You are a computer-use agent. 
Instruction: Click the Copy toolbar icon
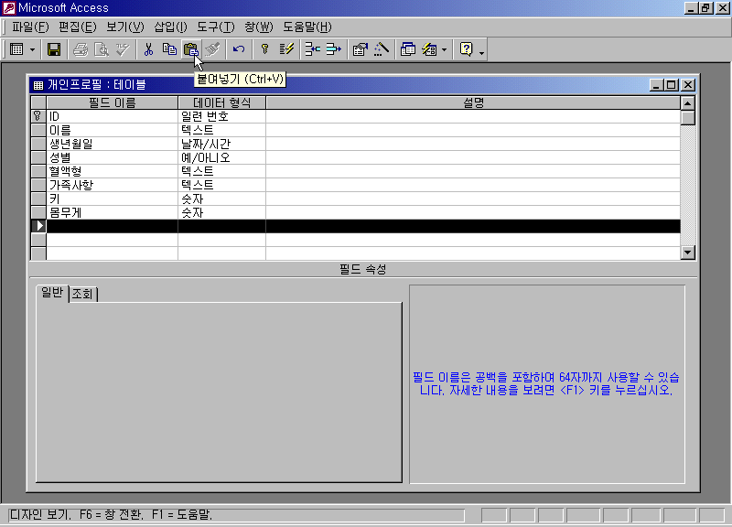[x=169, y=49]
